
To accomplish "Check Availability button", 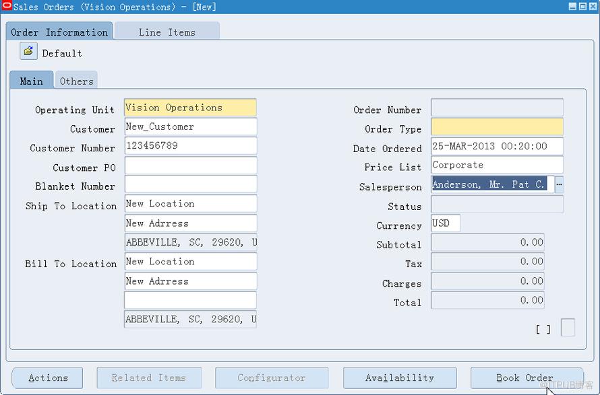I will pos(400,378).
